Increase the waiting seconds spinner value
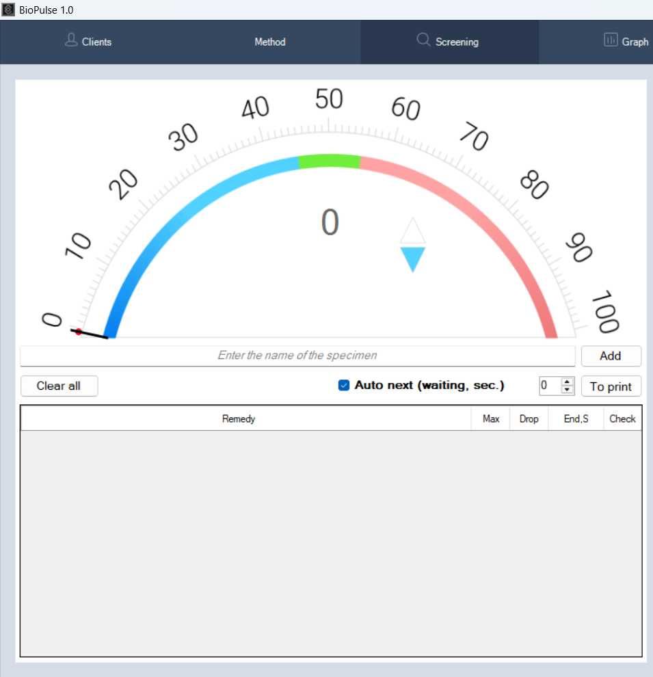 [x=567, y=382]
